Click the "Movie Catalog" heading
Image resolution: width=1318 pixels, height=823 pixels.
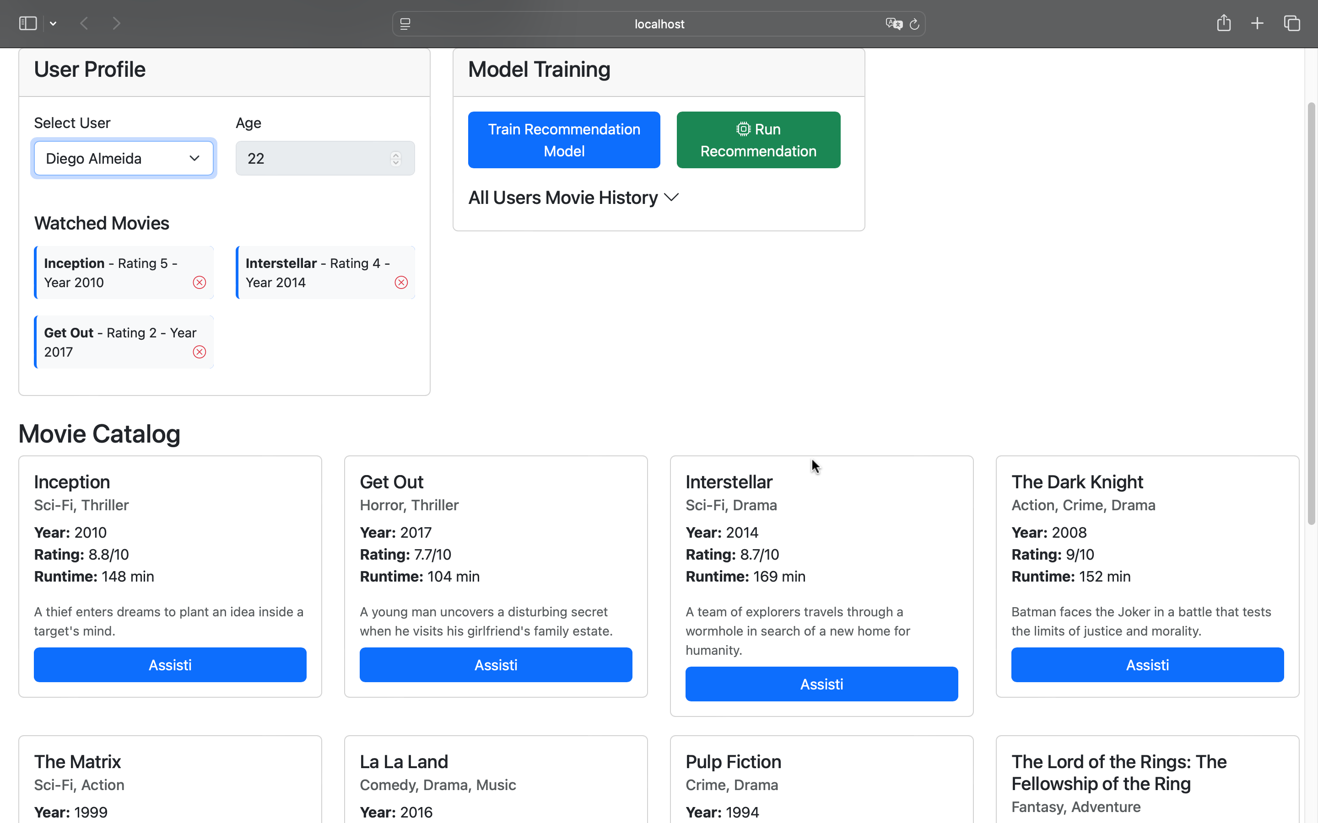(x=99, y=434)
